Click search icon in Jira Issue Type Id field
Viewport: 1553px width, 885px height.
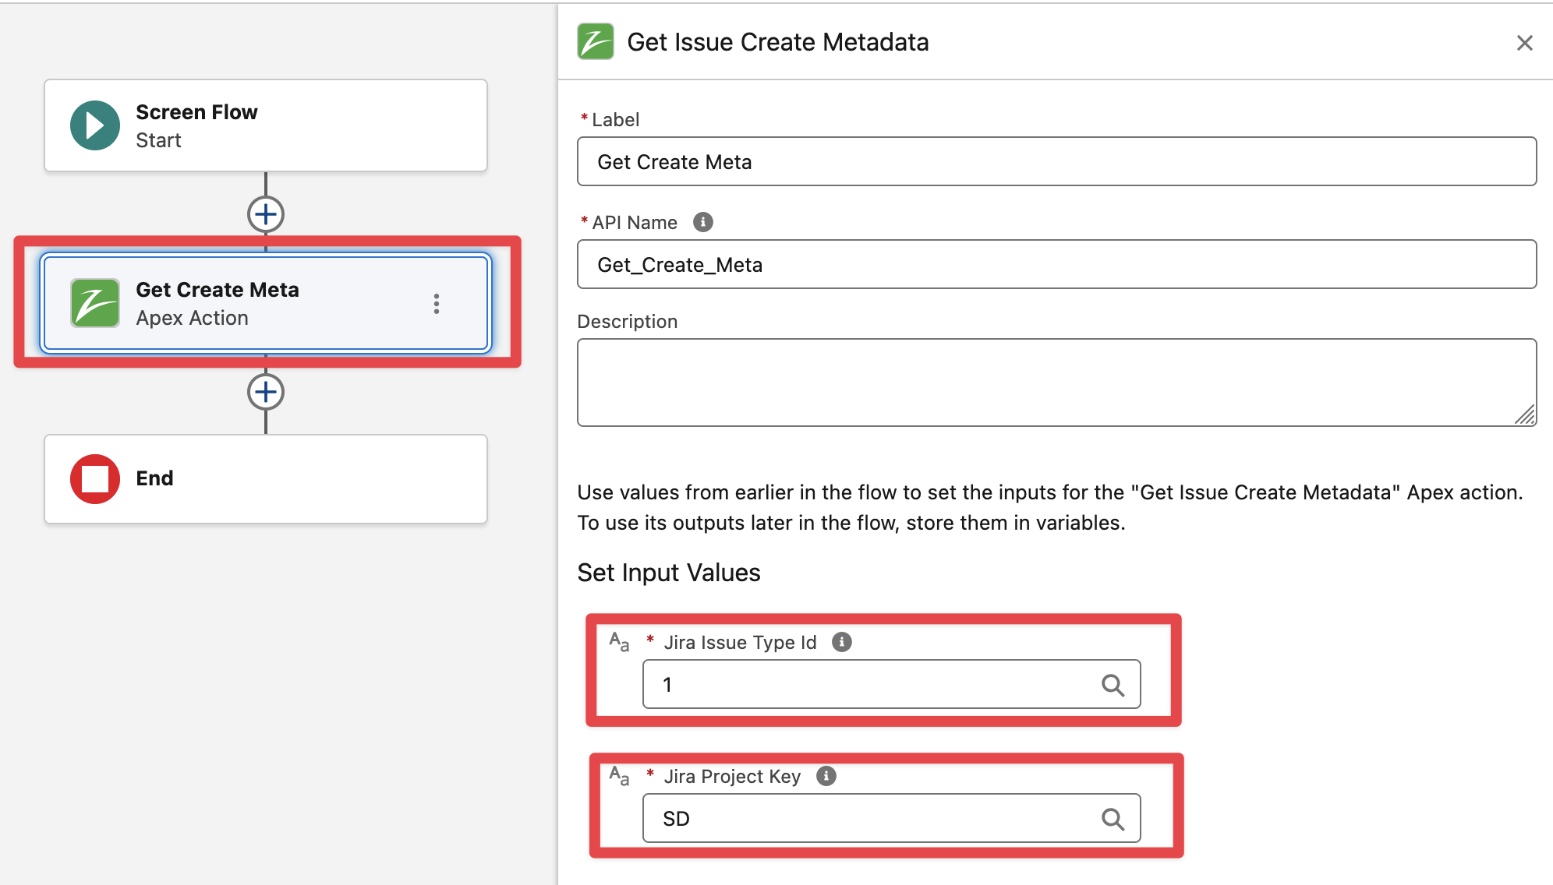click(1113, 685)
